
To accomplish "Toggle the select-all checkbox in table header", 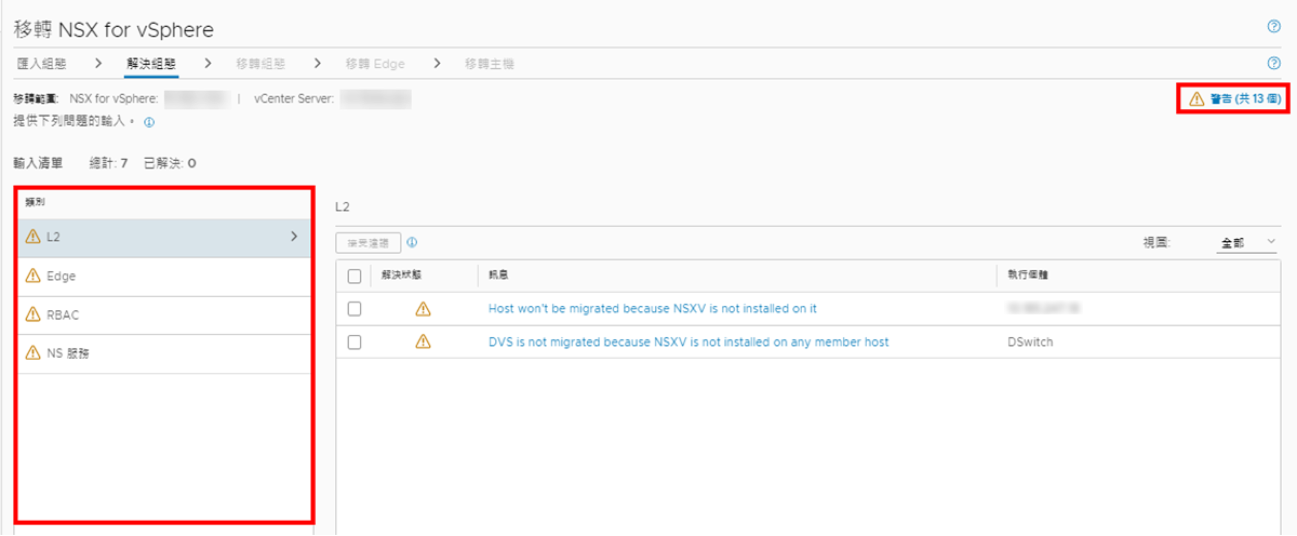I will click(x=355, y=276).
